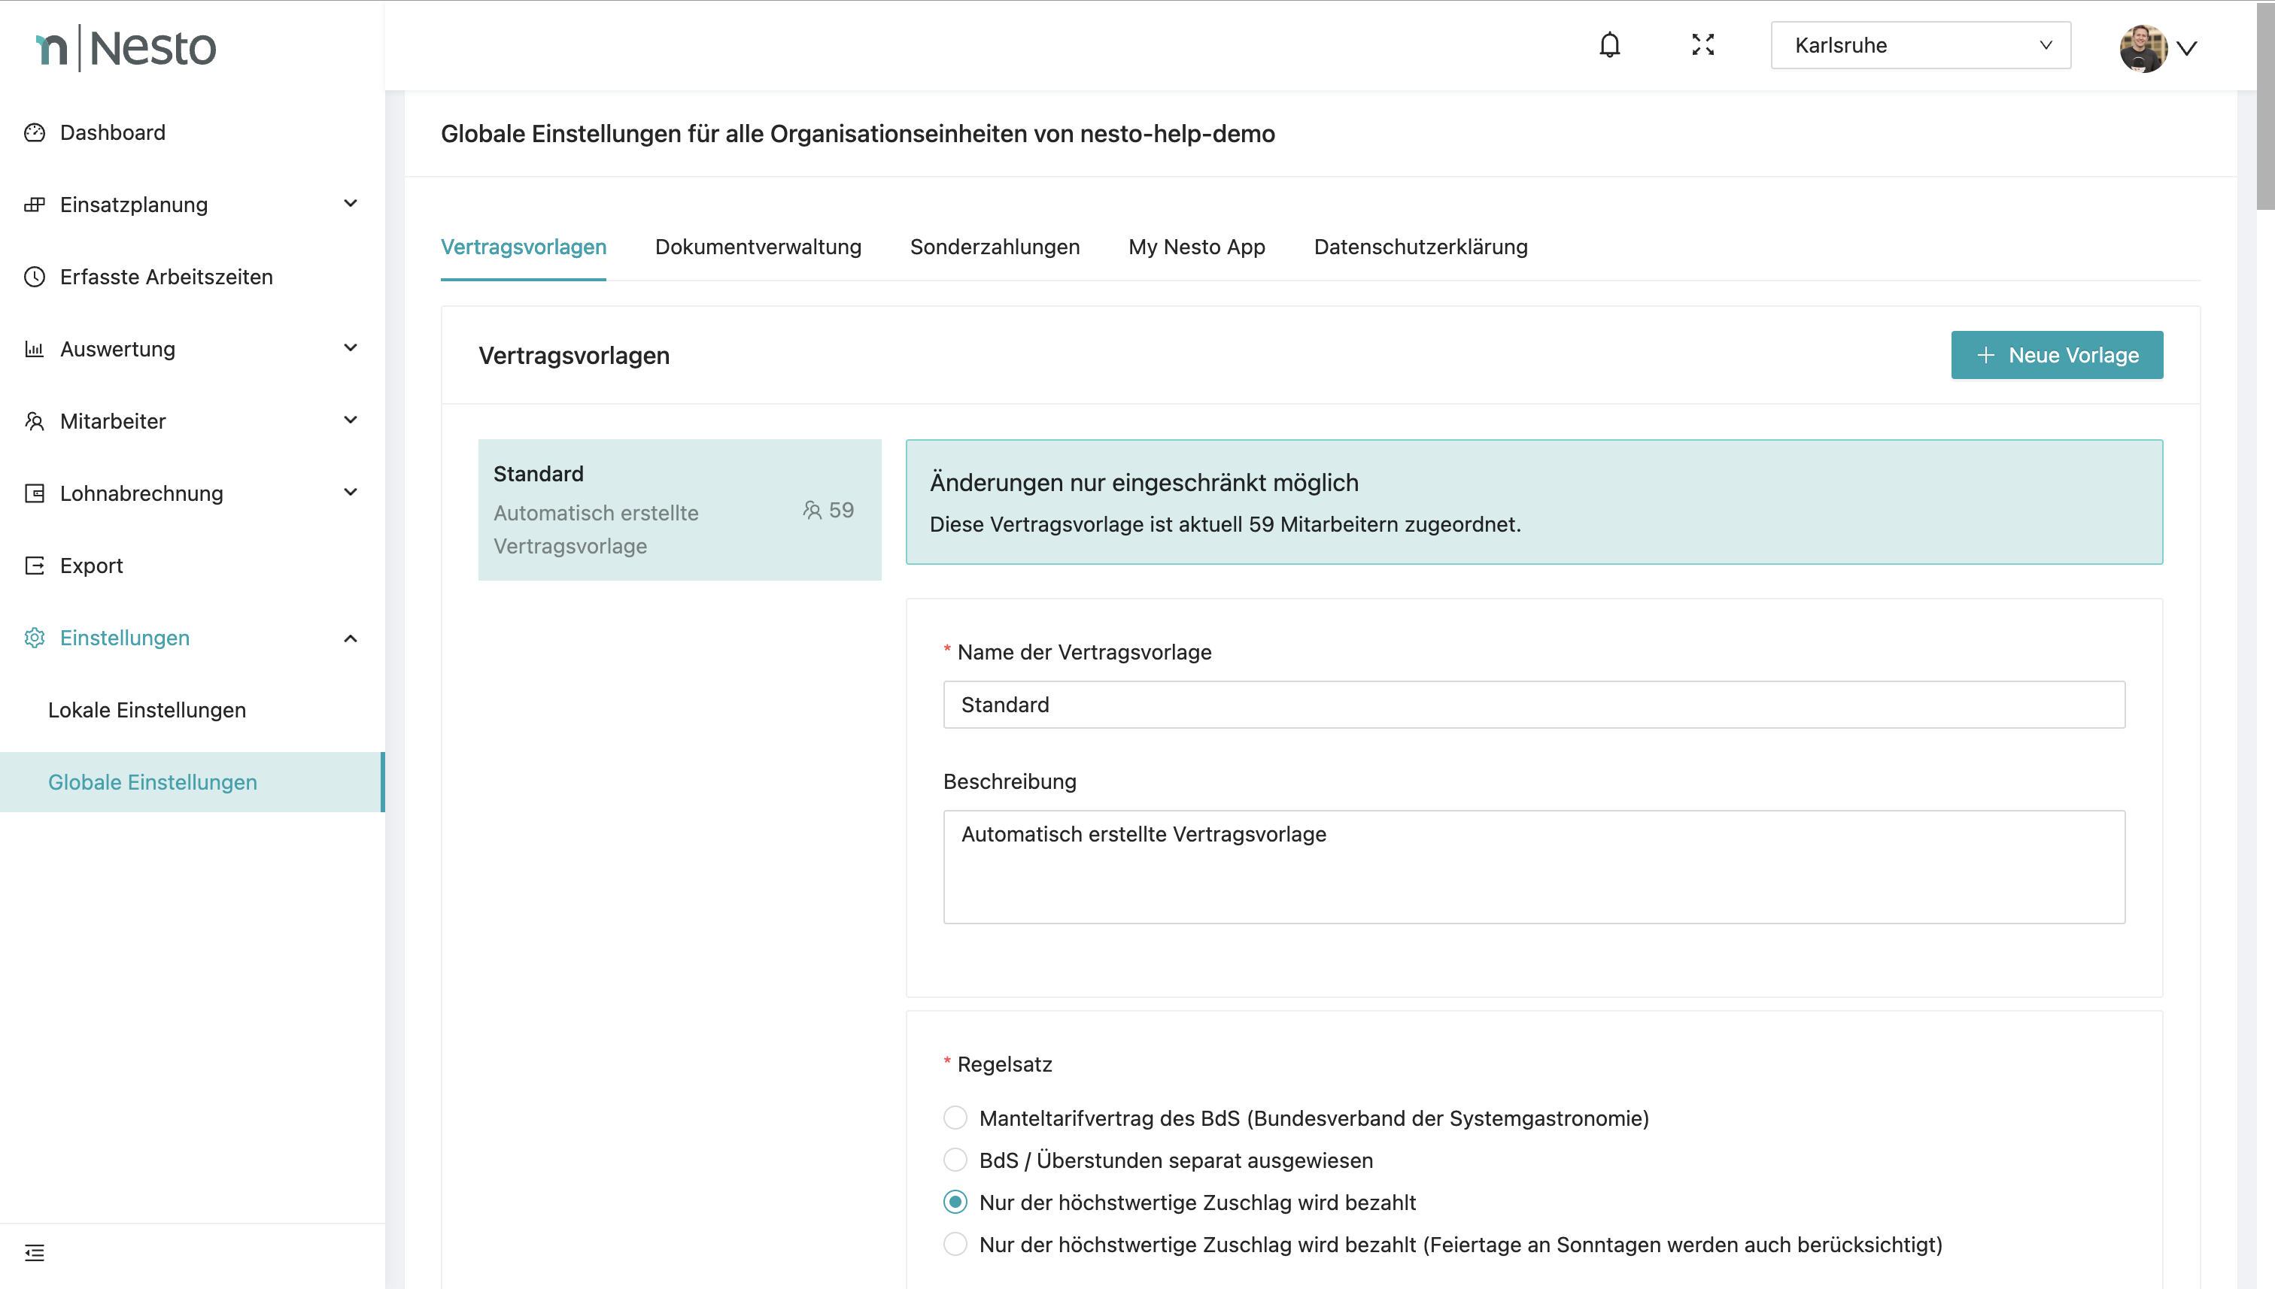Click the notification bell icon

click(1609, 45)
